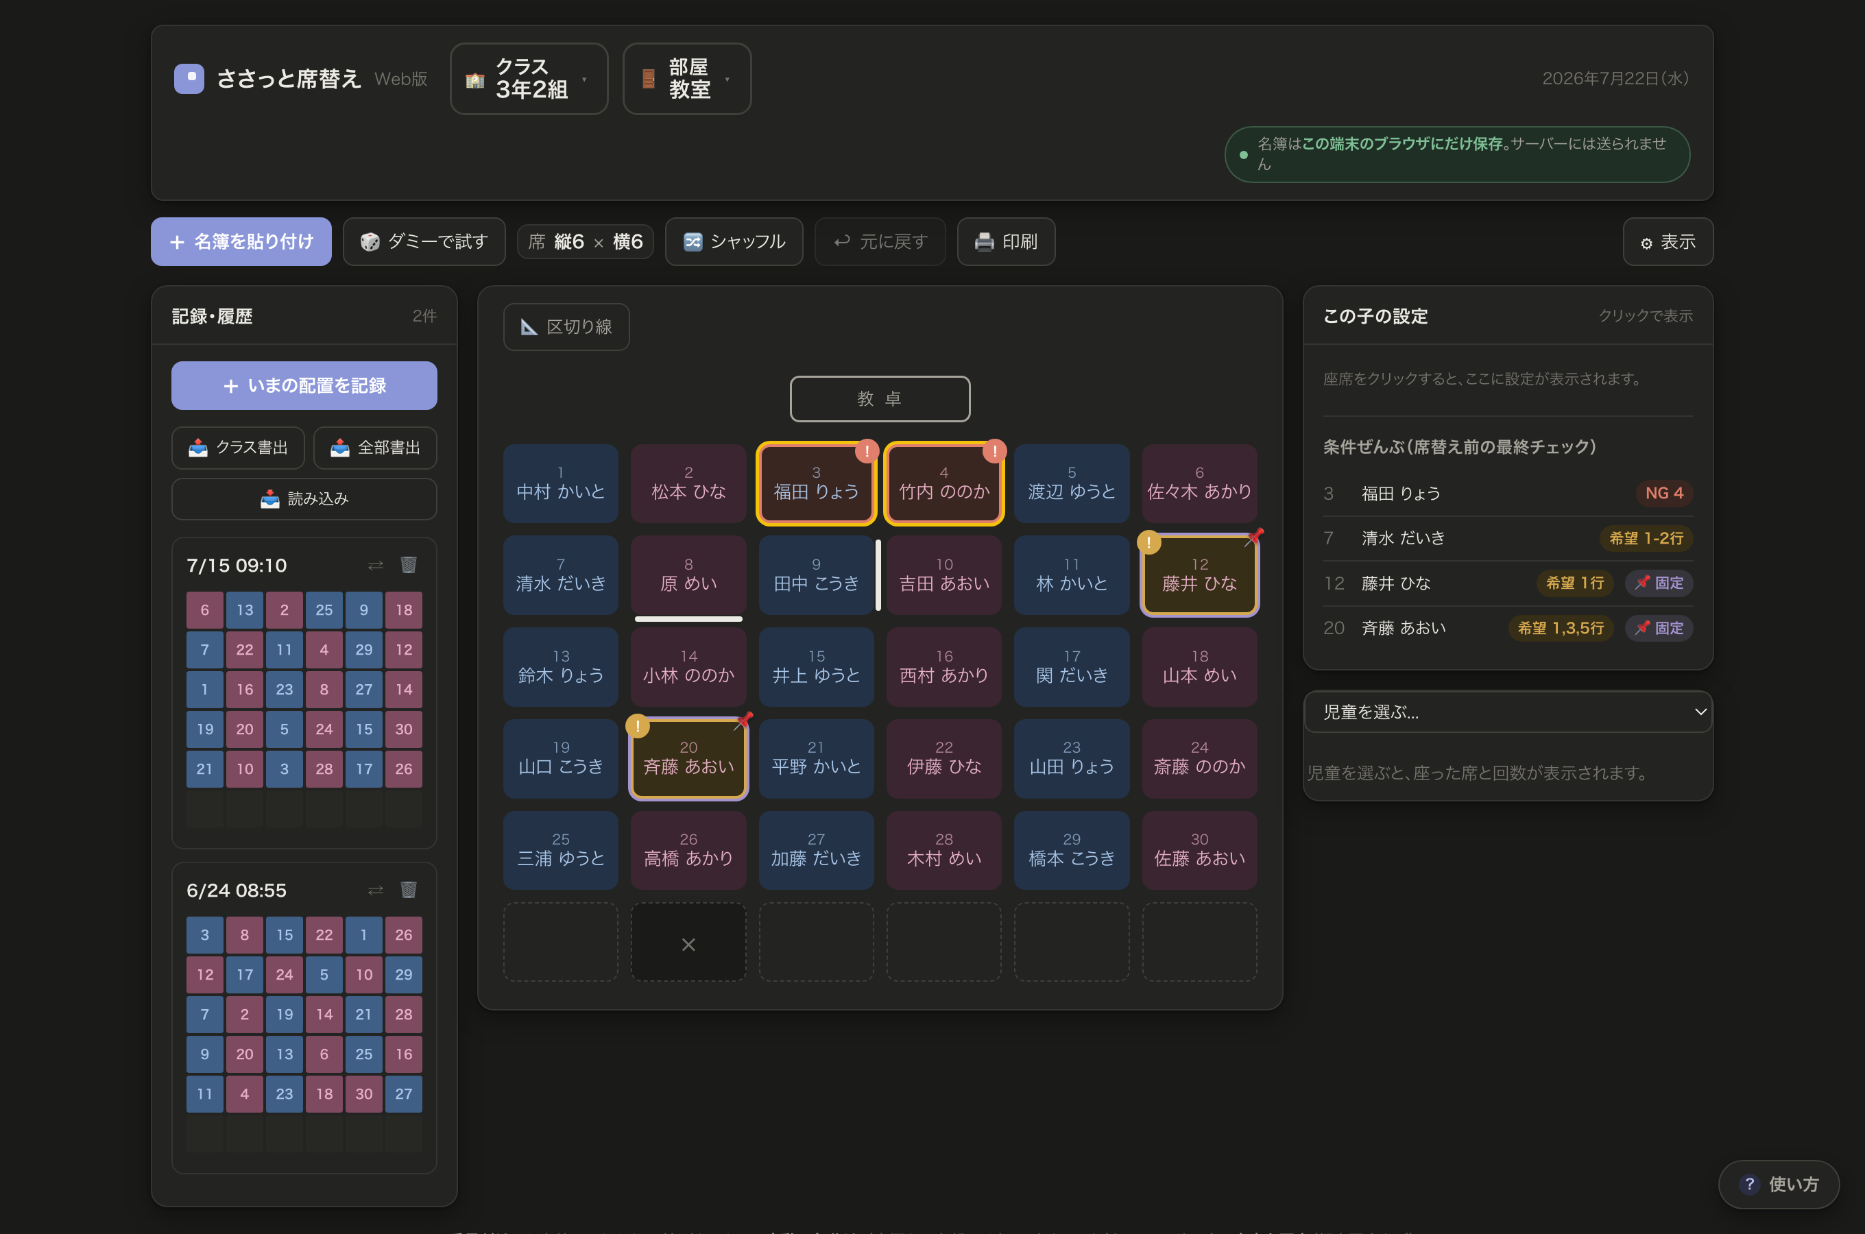Select seat 21 平野 かいと

click(816, 759)
